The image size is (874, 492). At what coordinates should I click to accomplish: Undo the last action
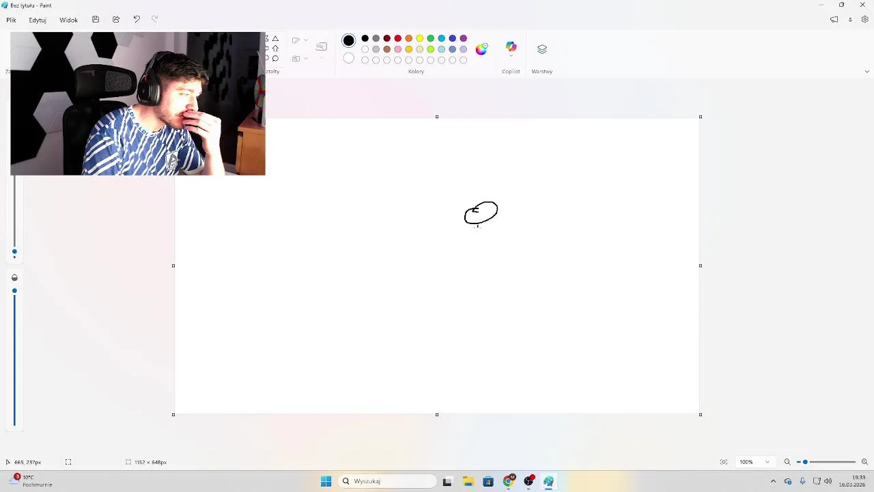click(x=137, y=20)
